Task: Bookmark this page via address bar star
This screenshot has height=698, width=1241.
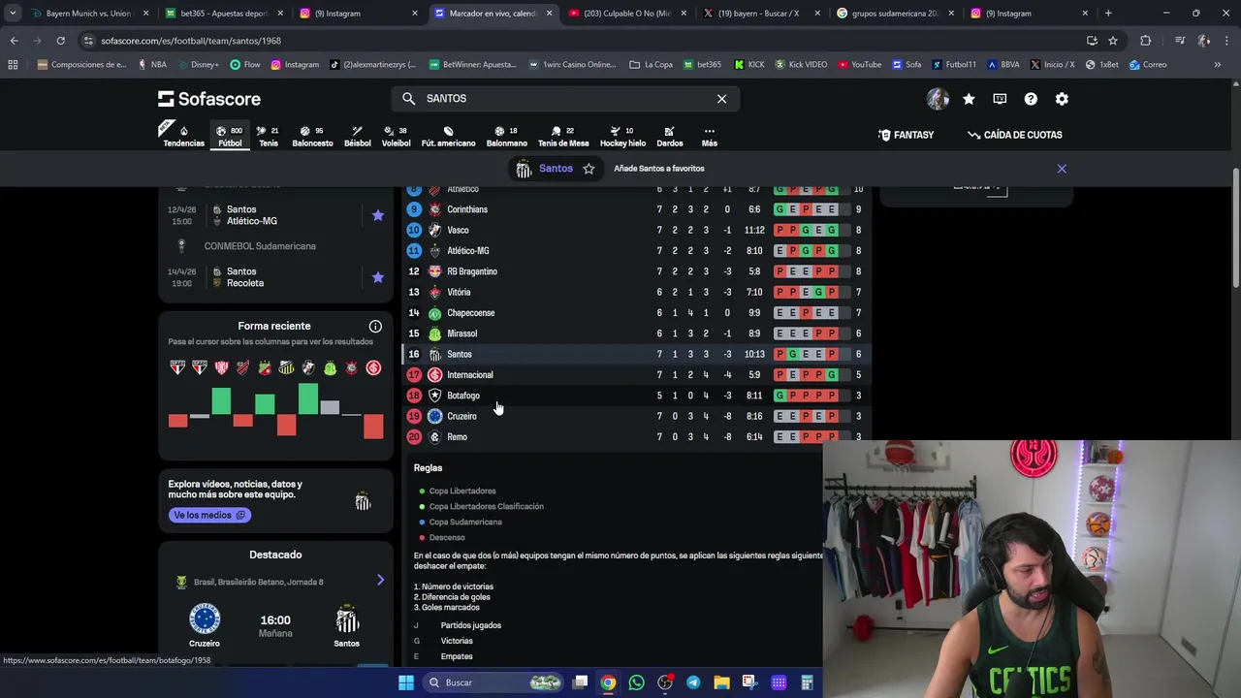Action: tap(1113, 41)
